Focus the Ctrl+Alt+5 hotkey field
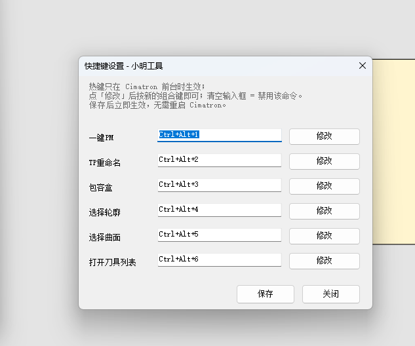The width and height of the screenshot is (415, 346). pyautogui.click(x=220, y=235)
